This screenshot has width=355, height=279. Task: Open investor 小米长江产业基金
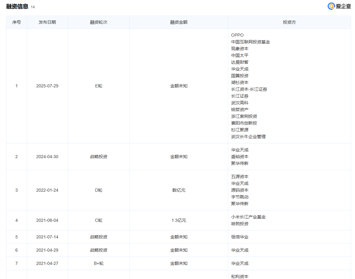tap(248, 217)
